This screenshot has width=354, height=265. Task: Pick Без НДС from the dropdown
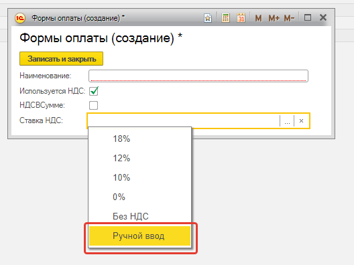139,216
